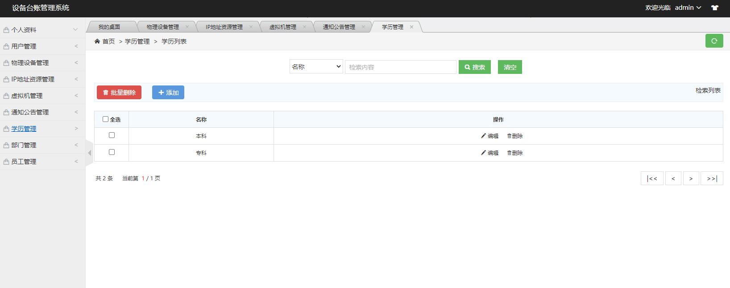Open the 名称 search field dropdown
The width and height of the screenshot is (730, 288).
click(316, 66)
